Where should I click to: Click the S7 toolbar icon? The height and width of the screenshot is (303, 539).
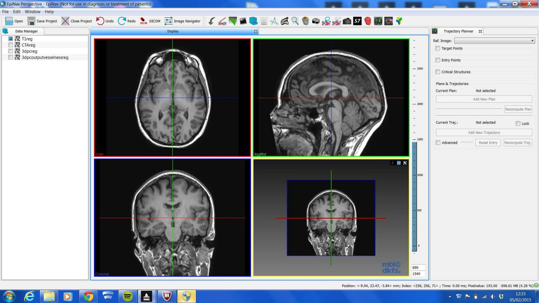point(358,21)
